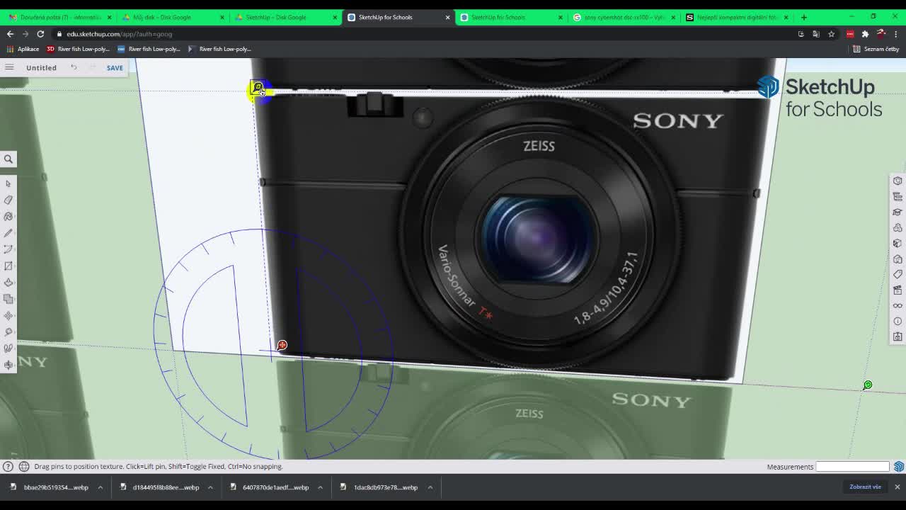Open the Search tool magnifier
906x510 pixels.
click(8, 159)
